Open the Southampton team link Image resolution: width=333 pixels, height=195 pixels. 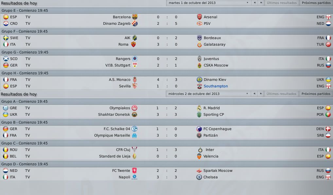pos(216,86)
